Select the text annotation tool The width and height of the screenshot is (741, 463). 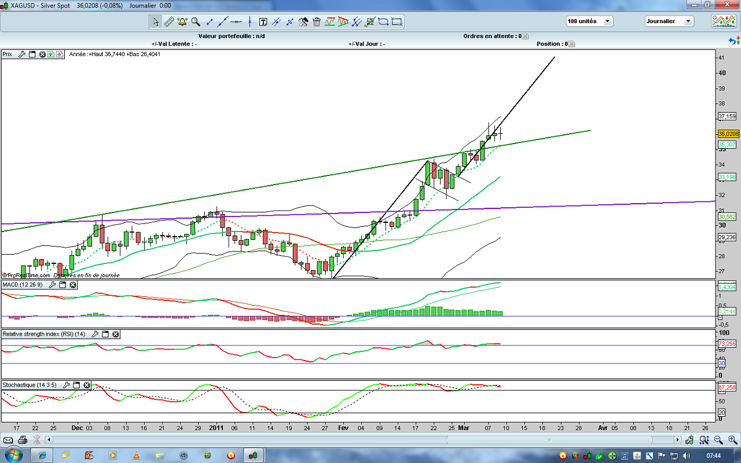click(263, 22)
